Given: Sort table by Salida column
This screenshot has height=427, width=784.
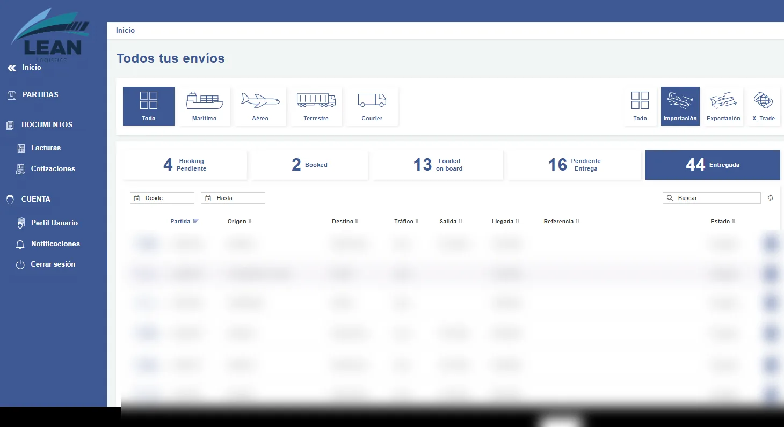Looking at the screenshot, I should (x=451, y=222).
